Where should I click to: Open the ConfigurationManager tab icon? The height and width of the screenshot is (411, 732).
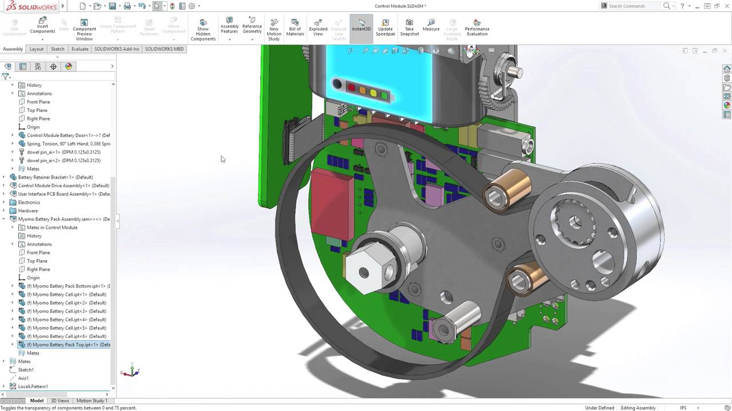click(x=38, y=66)
